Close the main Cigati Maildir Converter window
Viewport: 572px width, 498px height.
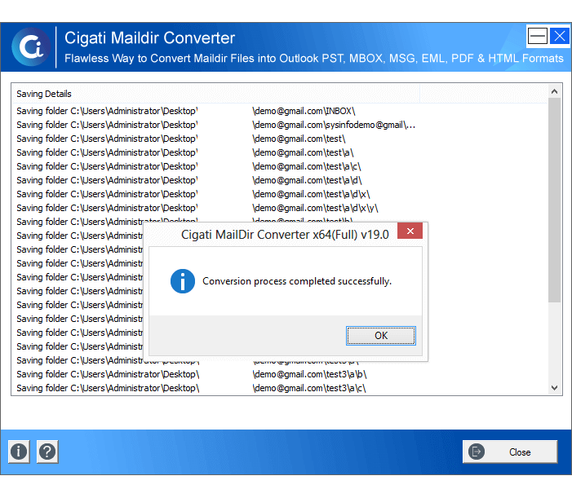pyautogui.click(x=560, y=36)
